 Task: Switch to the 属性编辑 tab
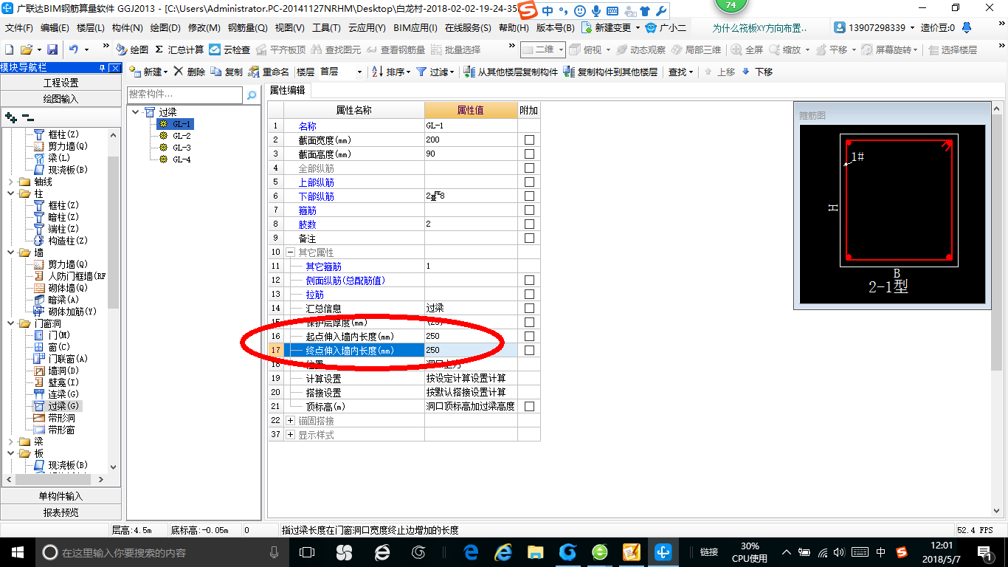tap(288, 91)
